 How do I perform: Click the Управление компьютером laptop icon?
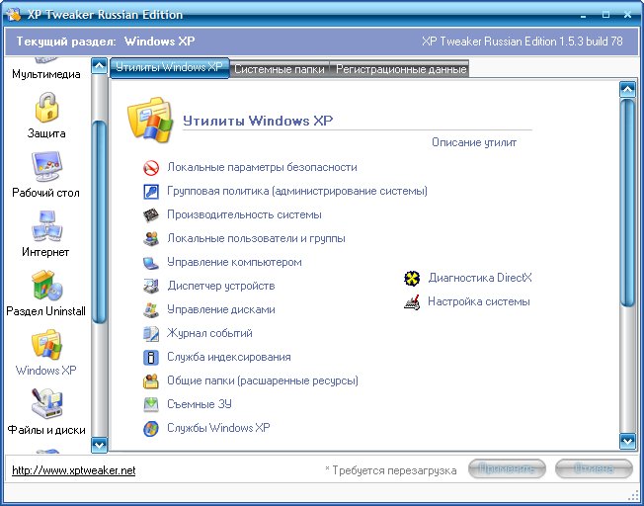(x=151, y=263)
